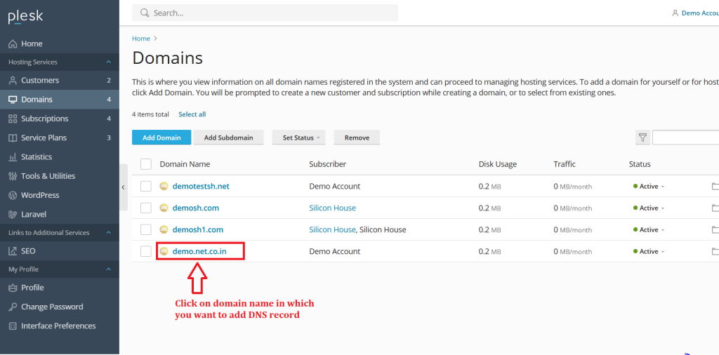Click the Plesk logo
Screen dimensions: 719x355
[x=26, y=17]
